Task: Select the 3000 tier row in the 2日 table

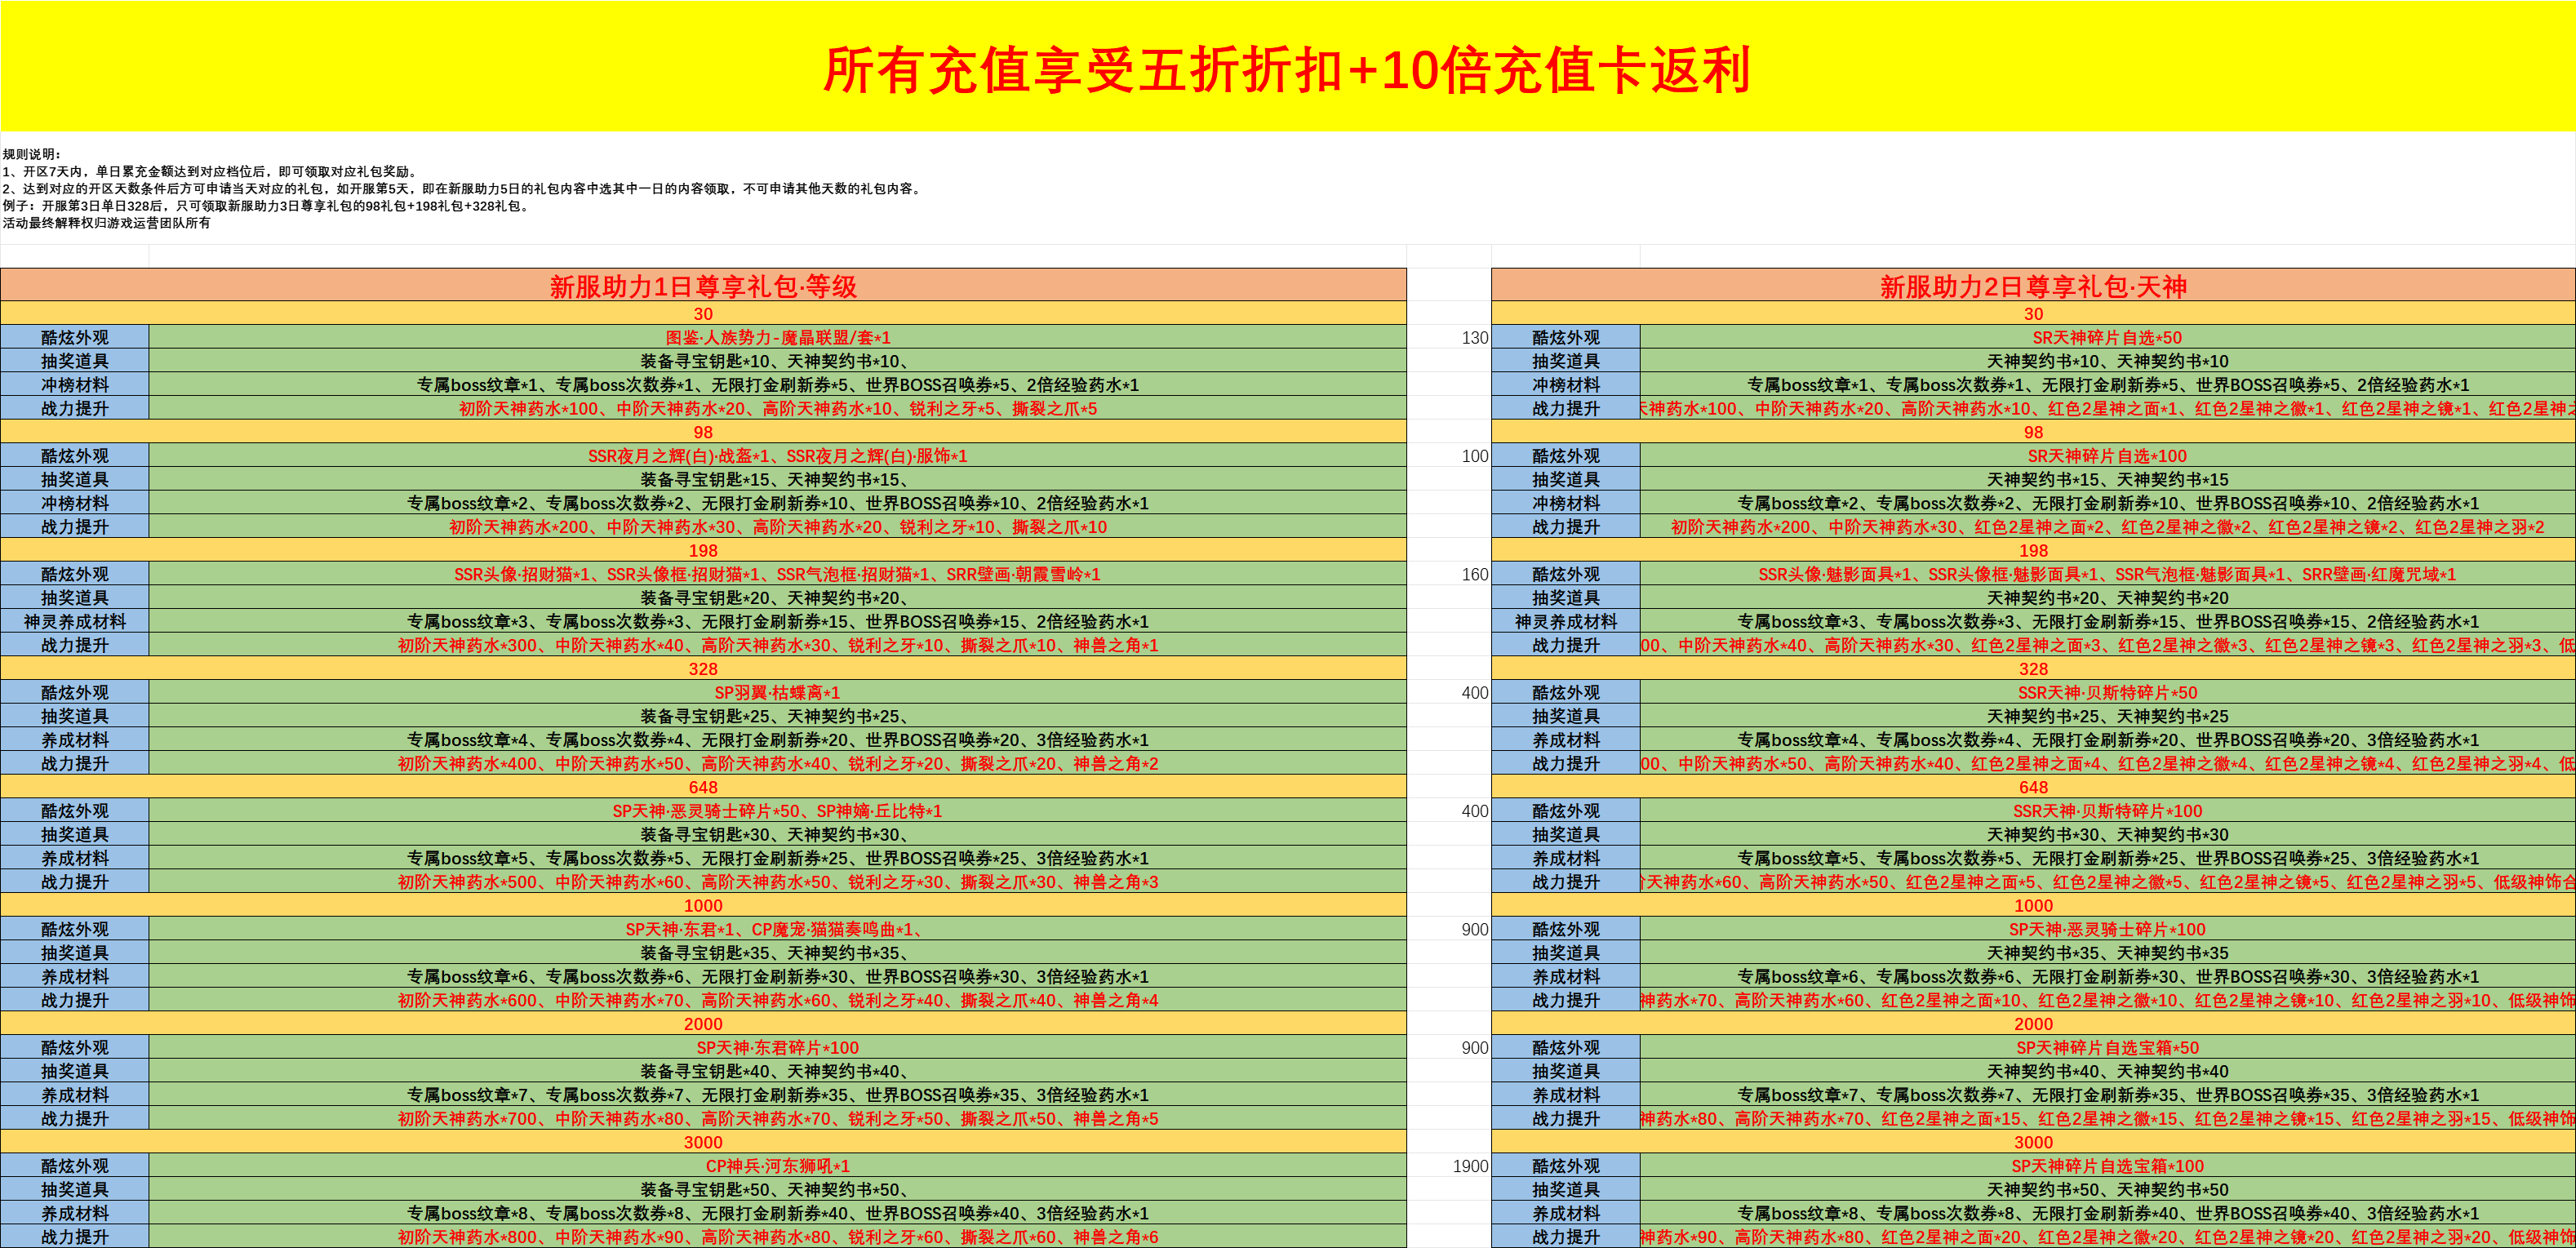Action: tap(2033, 1142)
